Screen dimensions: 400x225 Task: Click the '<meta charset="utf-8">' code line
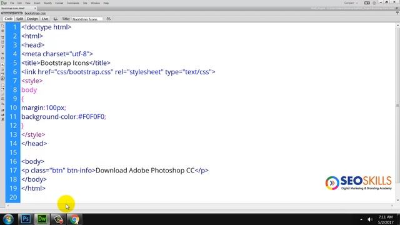point(57,54)
